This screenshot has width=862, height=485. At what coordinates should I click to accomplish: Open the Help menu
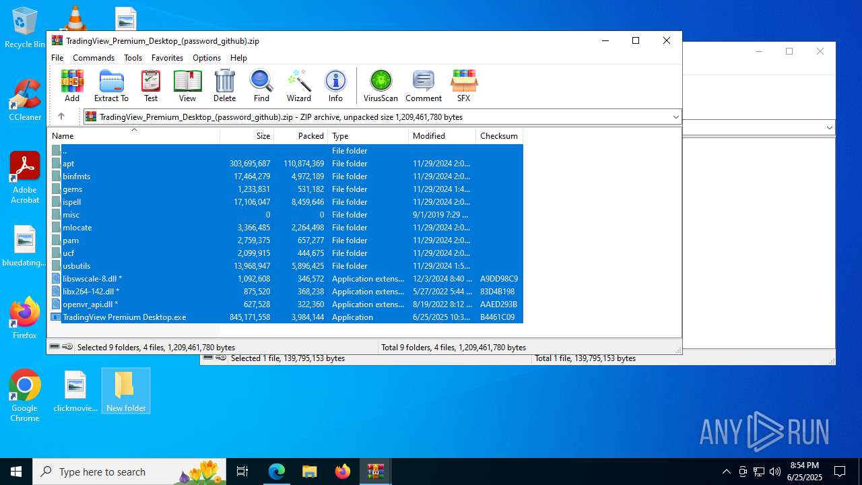238,58
